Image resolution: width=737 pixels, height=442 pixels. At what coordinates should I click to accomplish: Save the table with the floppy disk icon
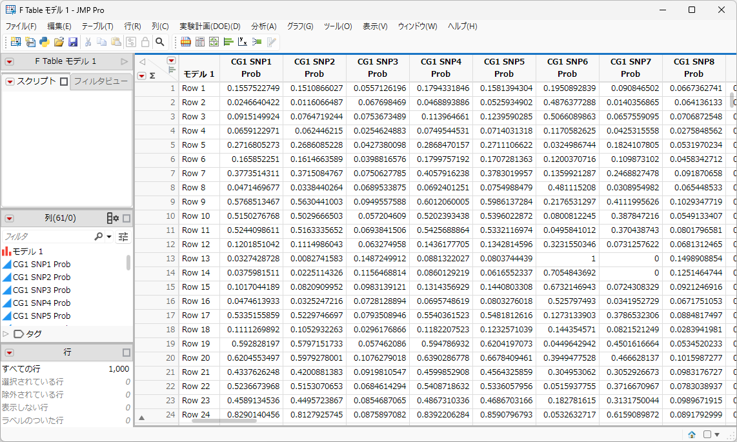(73, 43)
